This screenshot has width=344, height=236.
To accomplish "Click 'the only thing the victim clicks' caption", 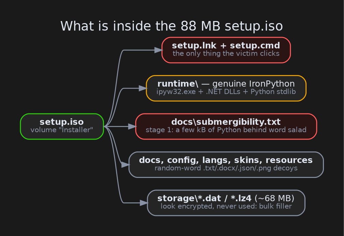I will click(226, 54).
